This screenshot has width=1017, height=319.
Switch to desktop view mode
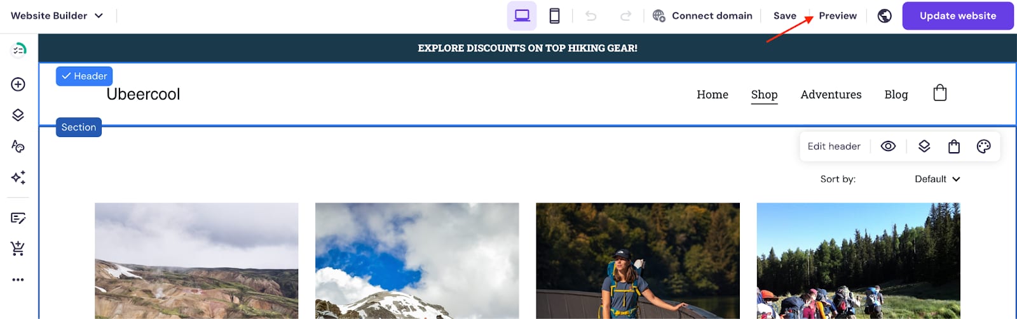[x=522, y=16]
